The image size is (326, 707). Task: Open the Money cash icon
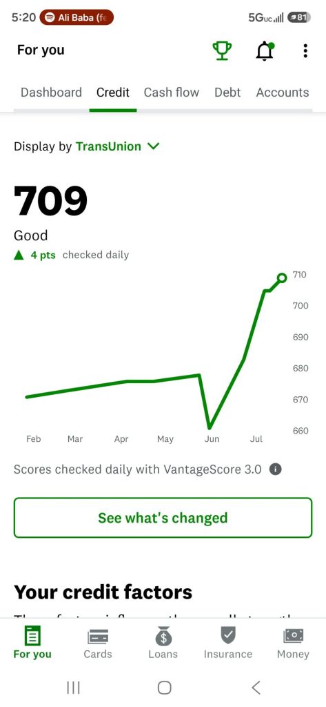point(293,636)
